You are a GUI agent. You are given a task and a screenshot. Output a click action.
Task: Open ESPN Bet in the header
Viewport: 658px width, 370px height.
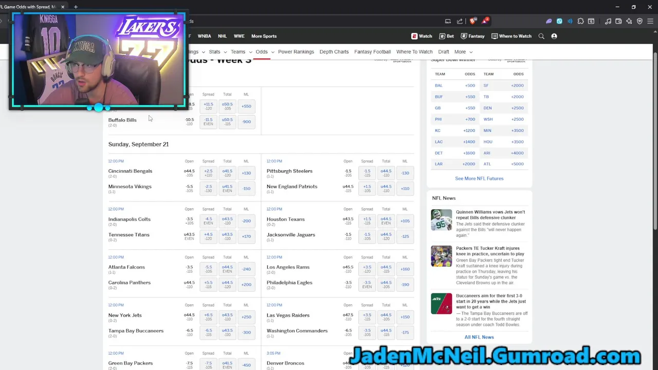[x=446, y=36]
